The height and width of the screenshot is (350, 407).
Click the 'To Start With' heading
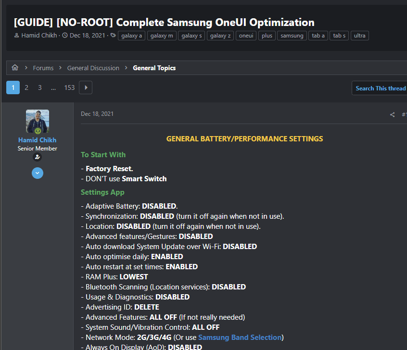point(103,155)
